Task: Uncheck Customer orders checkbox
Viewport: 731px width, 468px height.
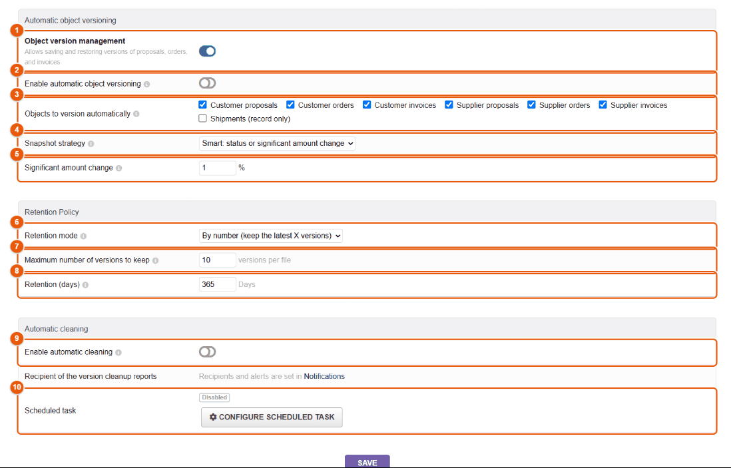Action: (x=290, y=105)
